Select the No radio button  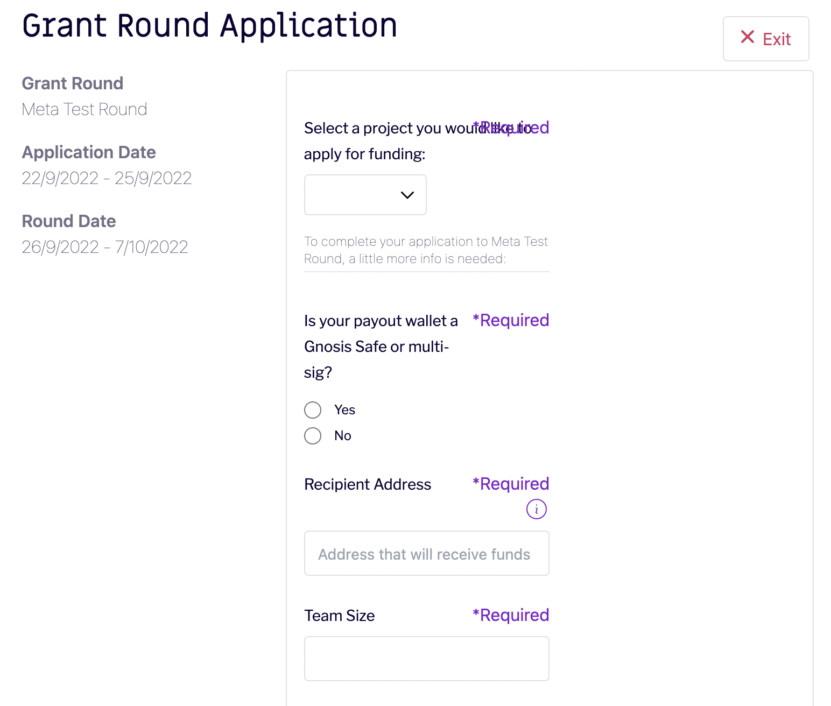[313, 436]
